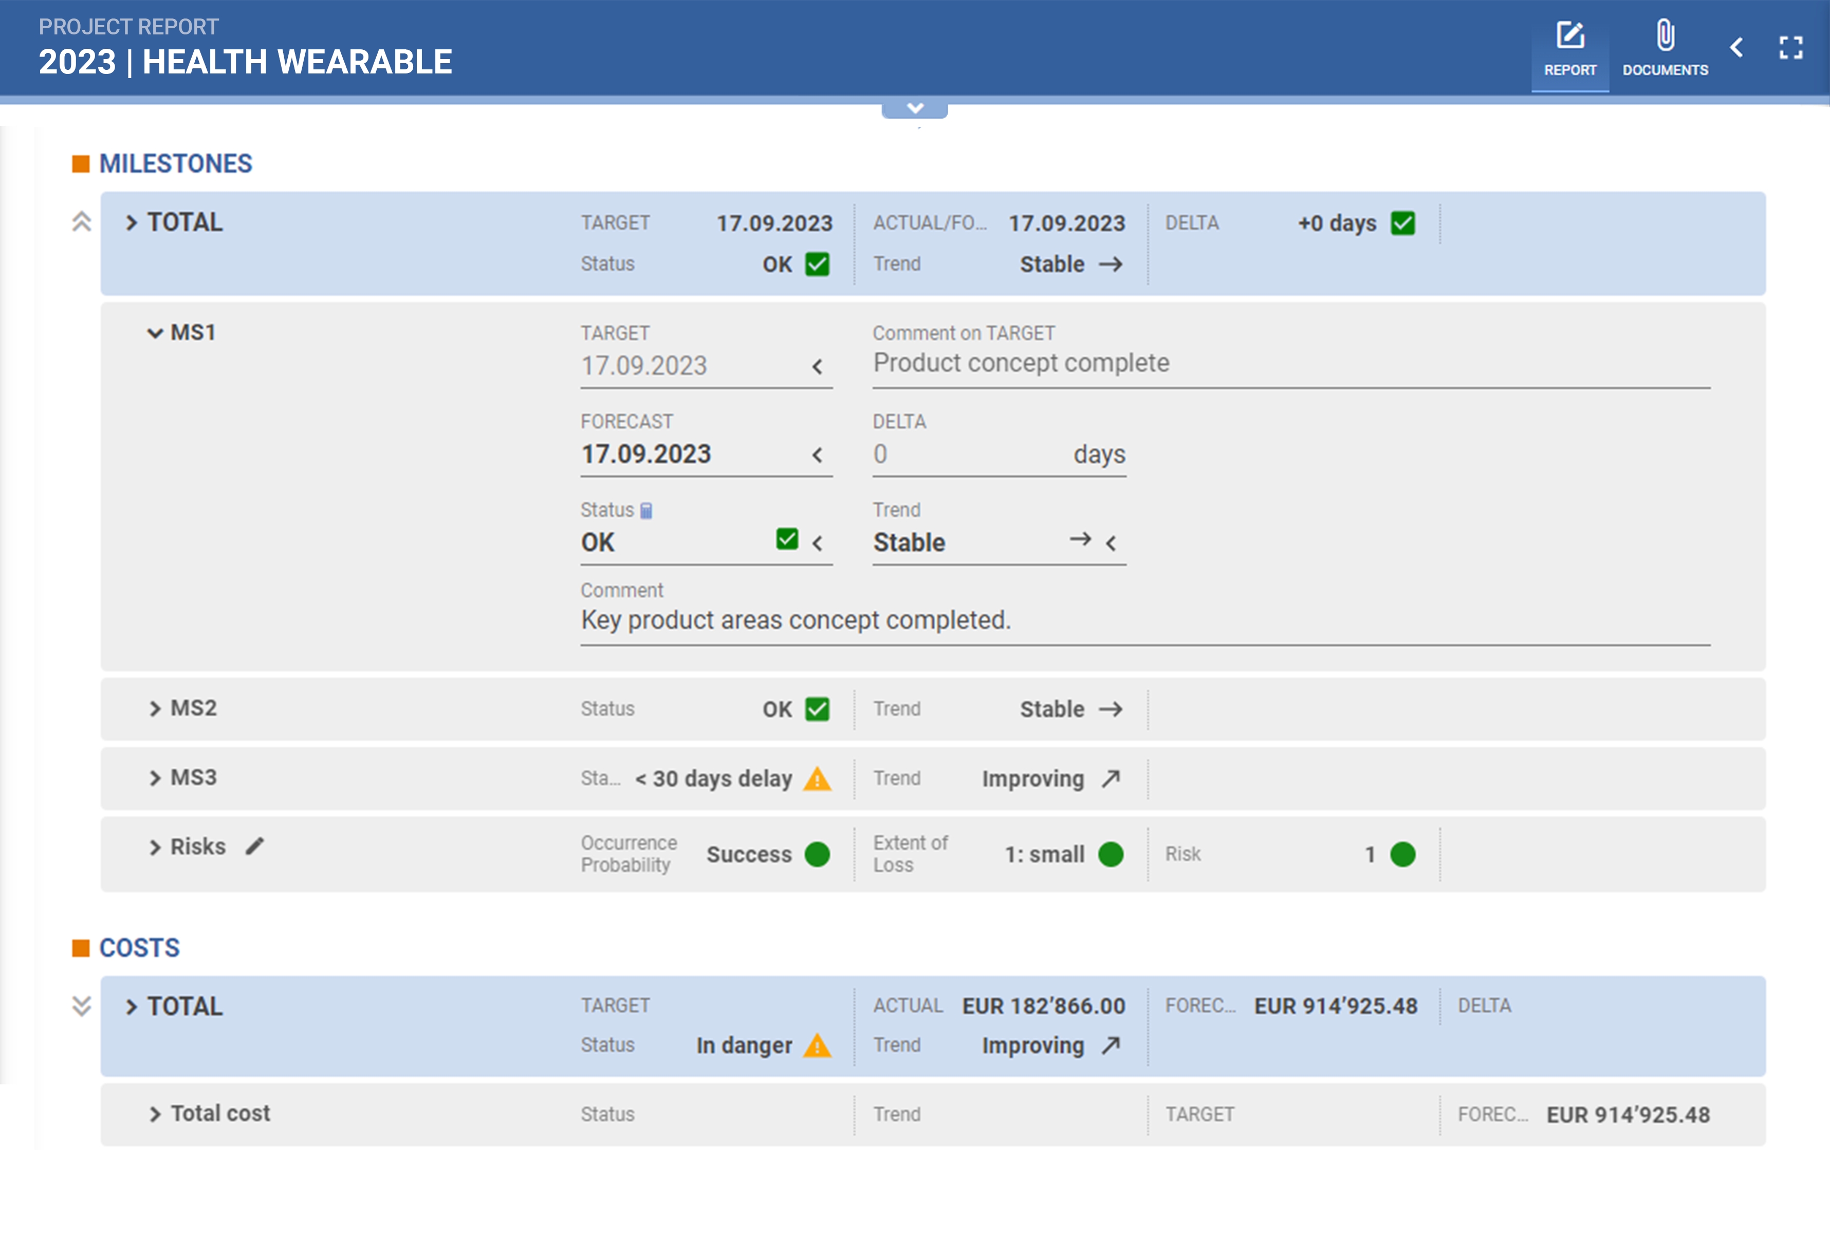Collapse all milestones with double-chevron up icon
The height and width of the screenshot is (1237, 1830).
(x=81, y=222)
